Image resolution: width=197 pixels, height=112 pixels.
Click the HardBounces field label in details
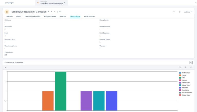tap(105, 26)
